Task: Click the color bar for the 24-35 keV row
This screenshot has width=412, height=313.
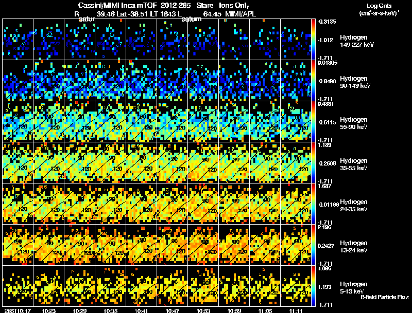Action: coord(313,204)
